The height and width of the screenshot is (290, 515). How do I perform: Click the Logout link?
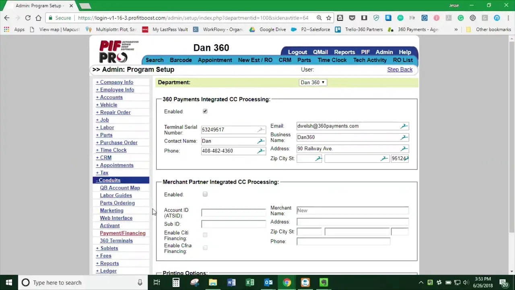[297, 52]
